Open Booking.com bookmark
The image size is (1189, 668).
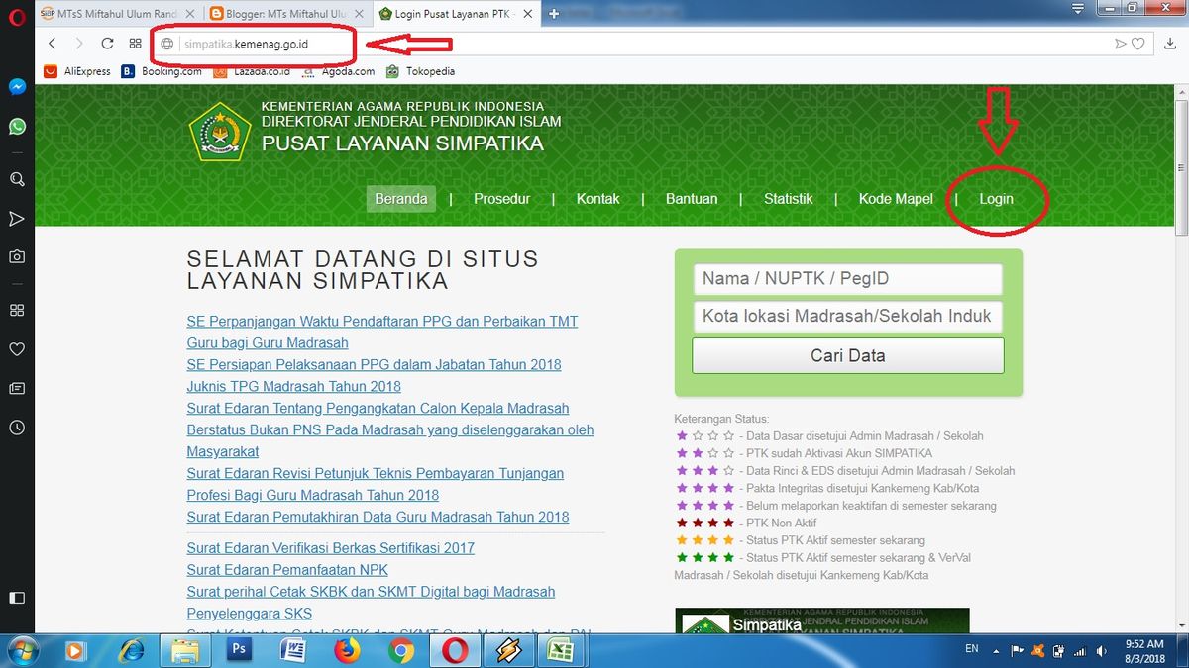click(162, 71)
